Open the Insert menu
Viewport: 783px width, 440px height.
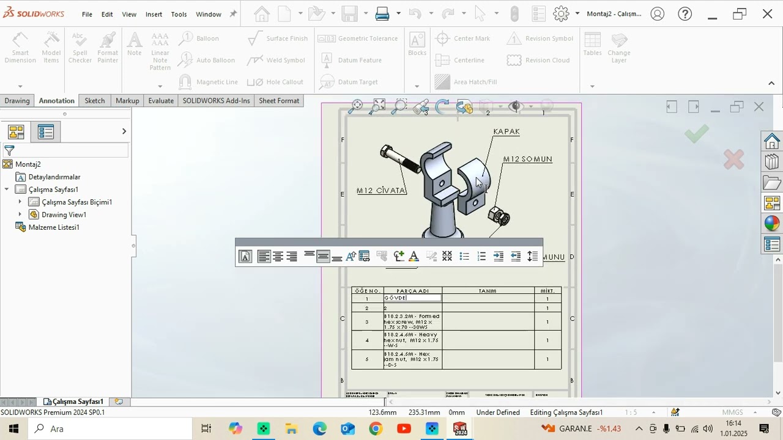click(x=154, y=14)
